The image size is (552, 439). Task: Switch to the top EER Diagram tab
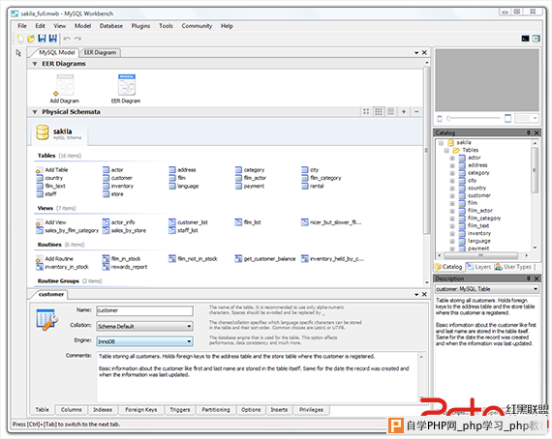point(101,53)
